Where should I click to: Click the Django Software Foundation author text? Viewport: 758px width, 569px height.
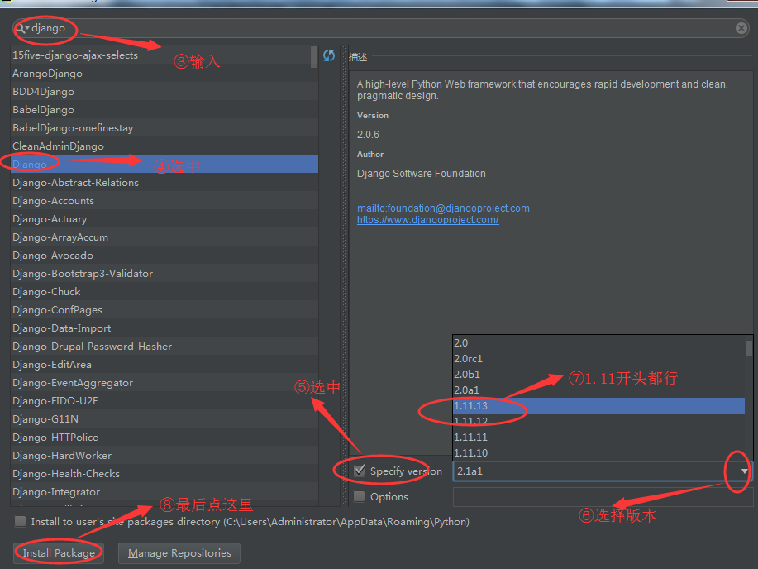pos(421,173)
